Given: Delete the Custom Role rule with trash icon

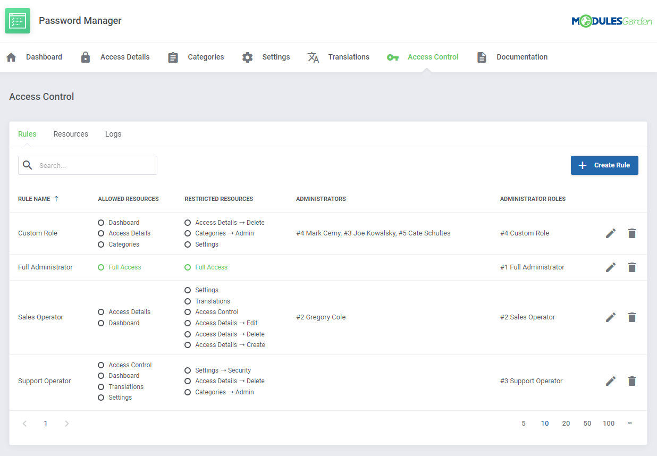Looking at the screenshot, I should [x=632, y=233].
